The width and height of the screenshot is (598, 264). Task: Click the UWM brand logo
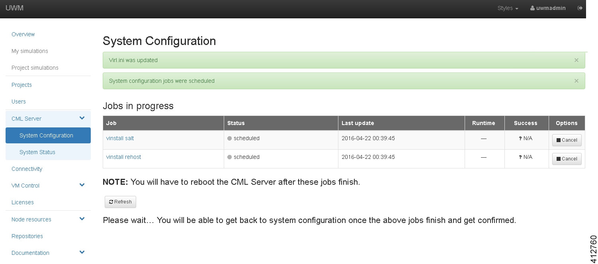pos(14,8)
